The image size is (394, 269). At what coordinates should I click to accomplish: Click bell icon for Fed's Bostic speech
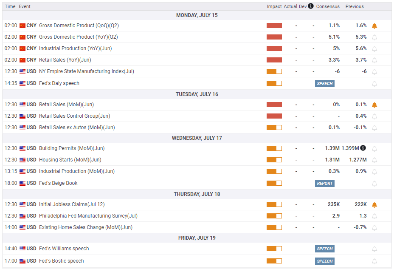374,261
